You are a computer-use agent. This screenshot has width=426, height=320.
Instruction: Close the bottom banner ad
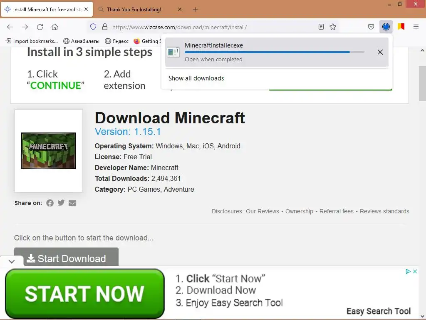pyautogui.click(x=415, y=271)
